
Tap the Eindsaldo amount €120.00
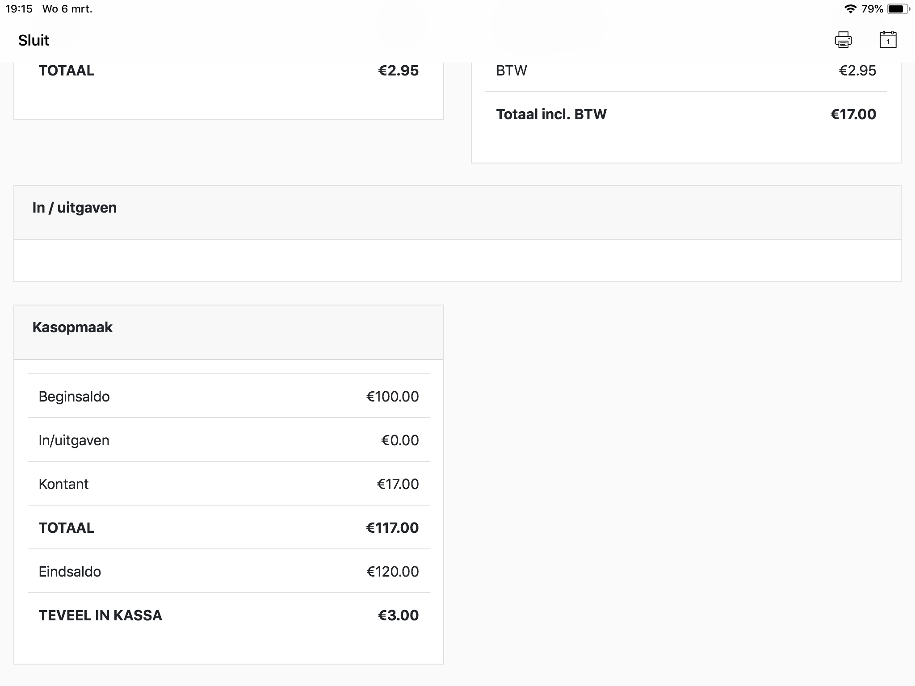click(x=392, y=572)
